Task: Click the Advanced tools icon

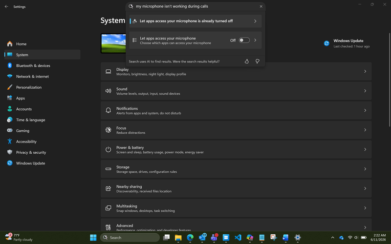Action: [108, 227]
